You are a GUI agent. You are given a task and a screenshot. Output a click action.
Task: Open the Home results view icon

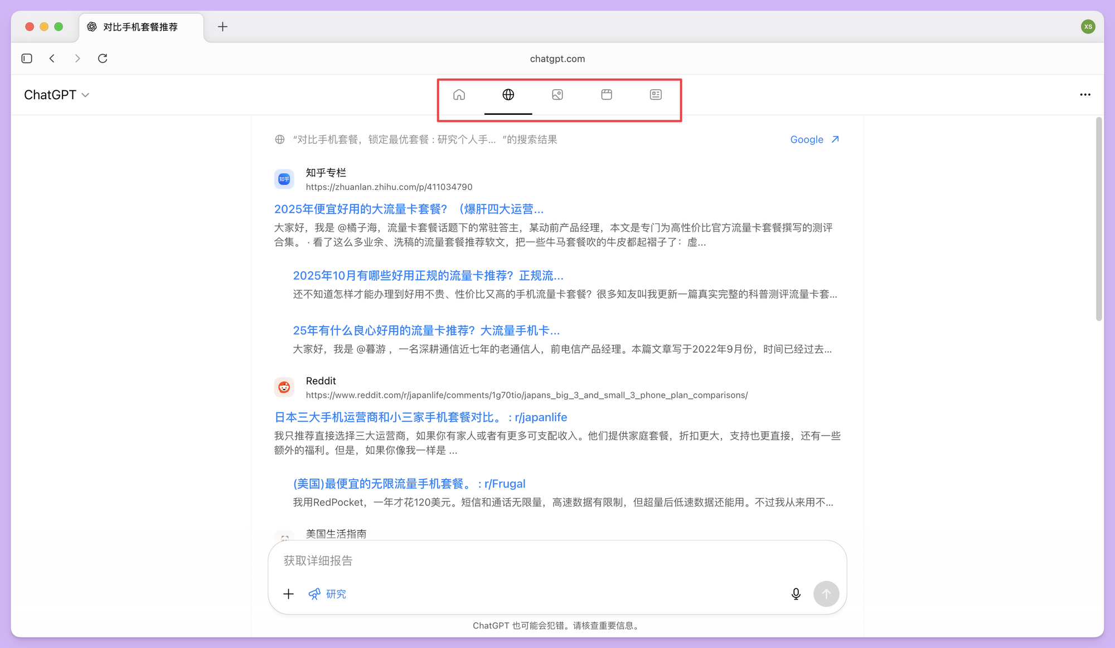tap(459, 95)
